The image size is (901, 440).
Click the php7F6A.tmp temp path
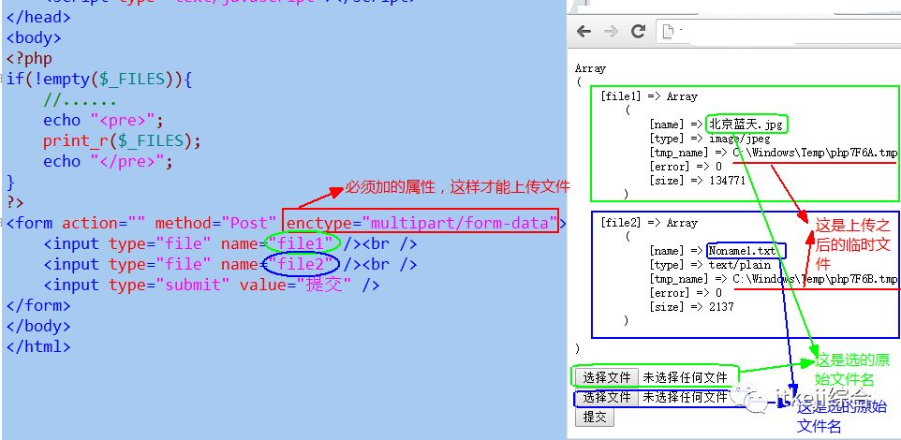(x=815, y=153)
